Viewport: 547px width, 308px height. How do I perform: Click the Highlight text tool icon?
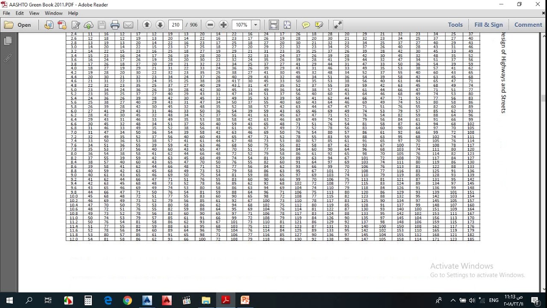click(x=319, y=25)
